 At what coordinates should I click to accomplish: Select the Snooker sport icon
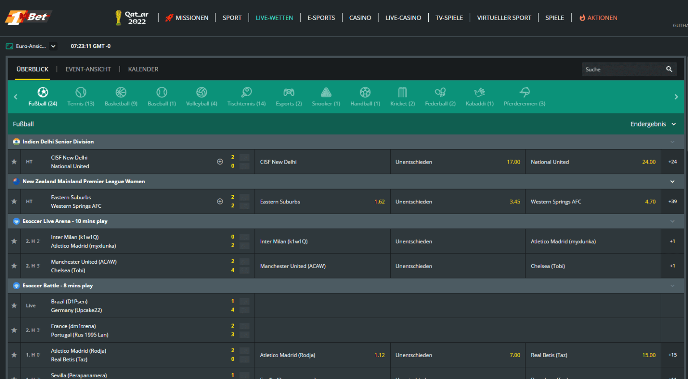tap(326, 93)
